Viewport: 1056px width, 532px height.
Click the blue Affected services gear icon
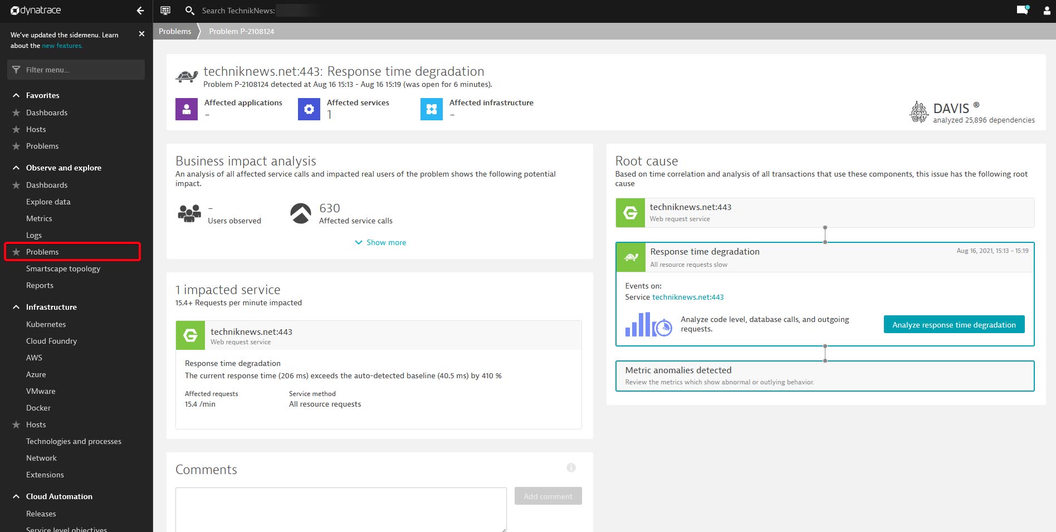pyautogui.click(x=309, y=109)
